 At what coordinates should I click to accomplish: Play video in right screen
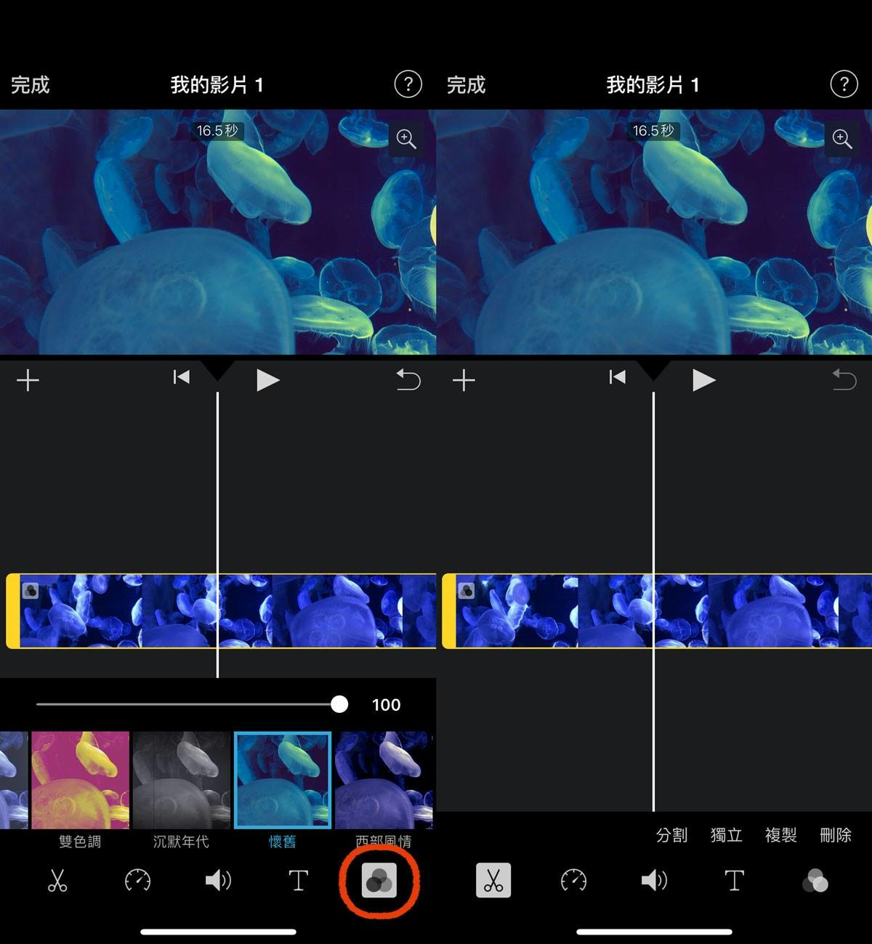tap(704, 380)
